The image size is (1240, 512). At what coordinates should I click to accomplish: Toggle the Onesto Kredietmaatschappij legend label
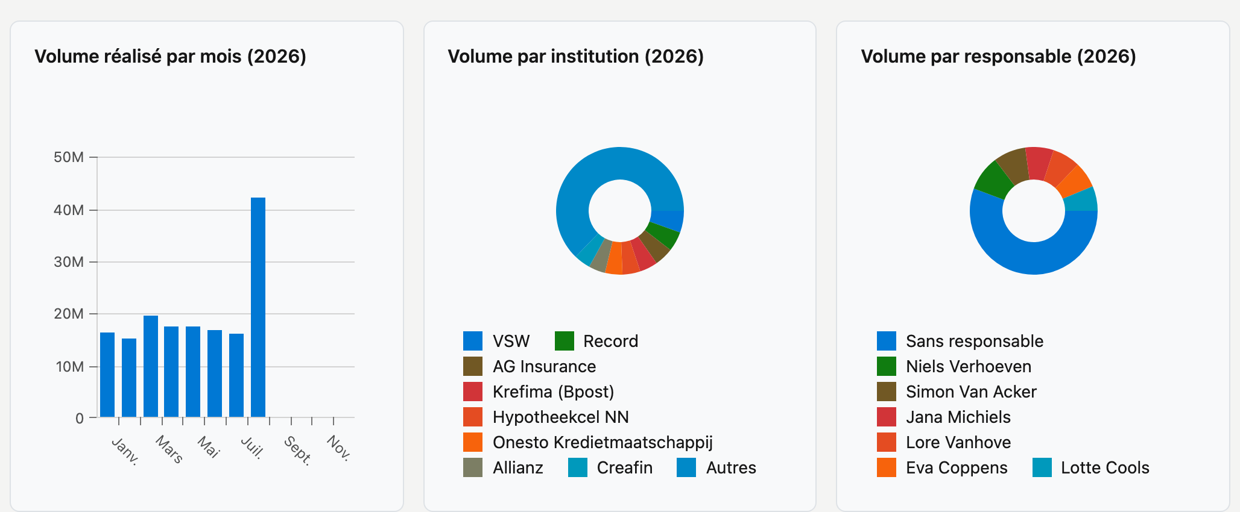[x=603, y=443]
